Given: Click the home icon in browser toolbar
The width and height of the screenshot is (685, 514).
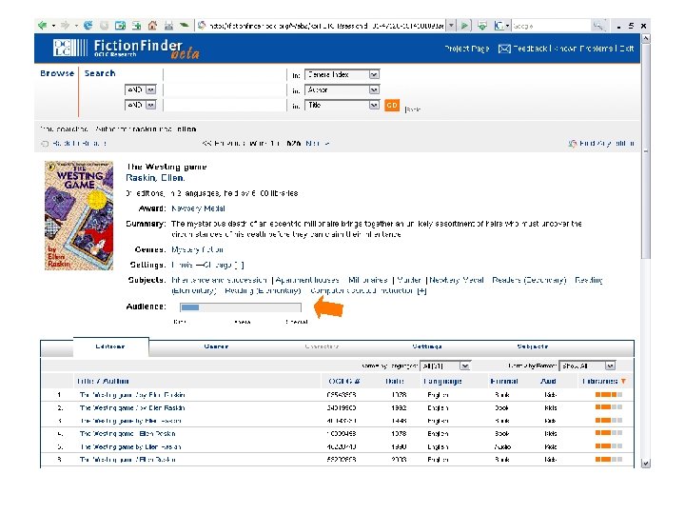Looking at the screenshot, I should pos(152,26).
